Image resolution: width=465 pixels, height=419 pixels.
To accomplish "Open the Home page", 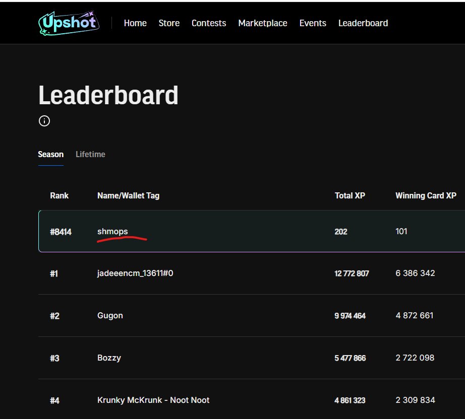I will point(135,23).
